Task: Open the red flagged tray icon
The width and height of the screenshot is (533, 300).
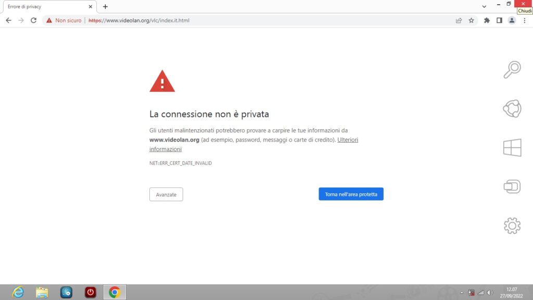Action: 471,293
